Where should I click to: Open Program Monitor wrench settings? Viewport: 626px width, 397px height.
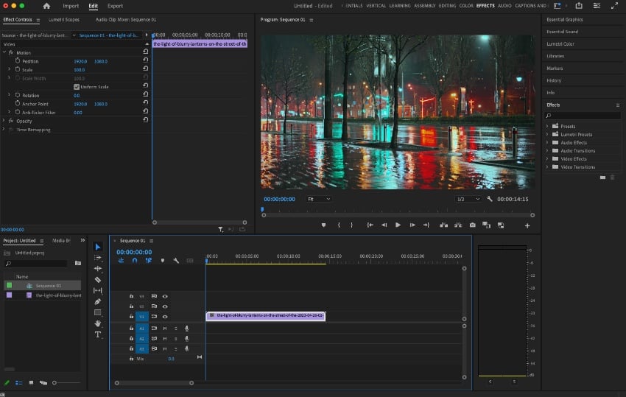click(x=490, y=199)
